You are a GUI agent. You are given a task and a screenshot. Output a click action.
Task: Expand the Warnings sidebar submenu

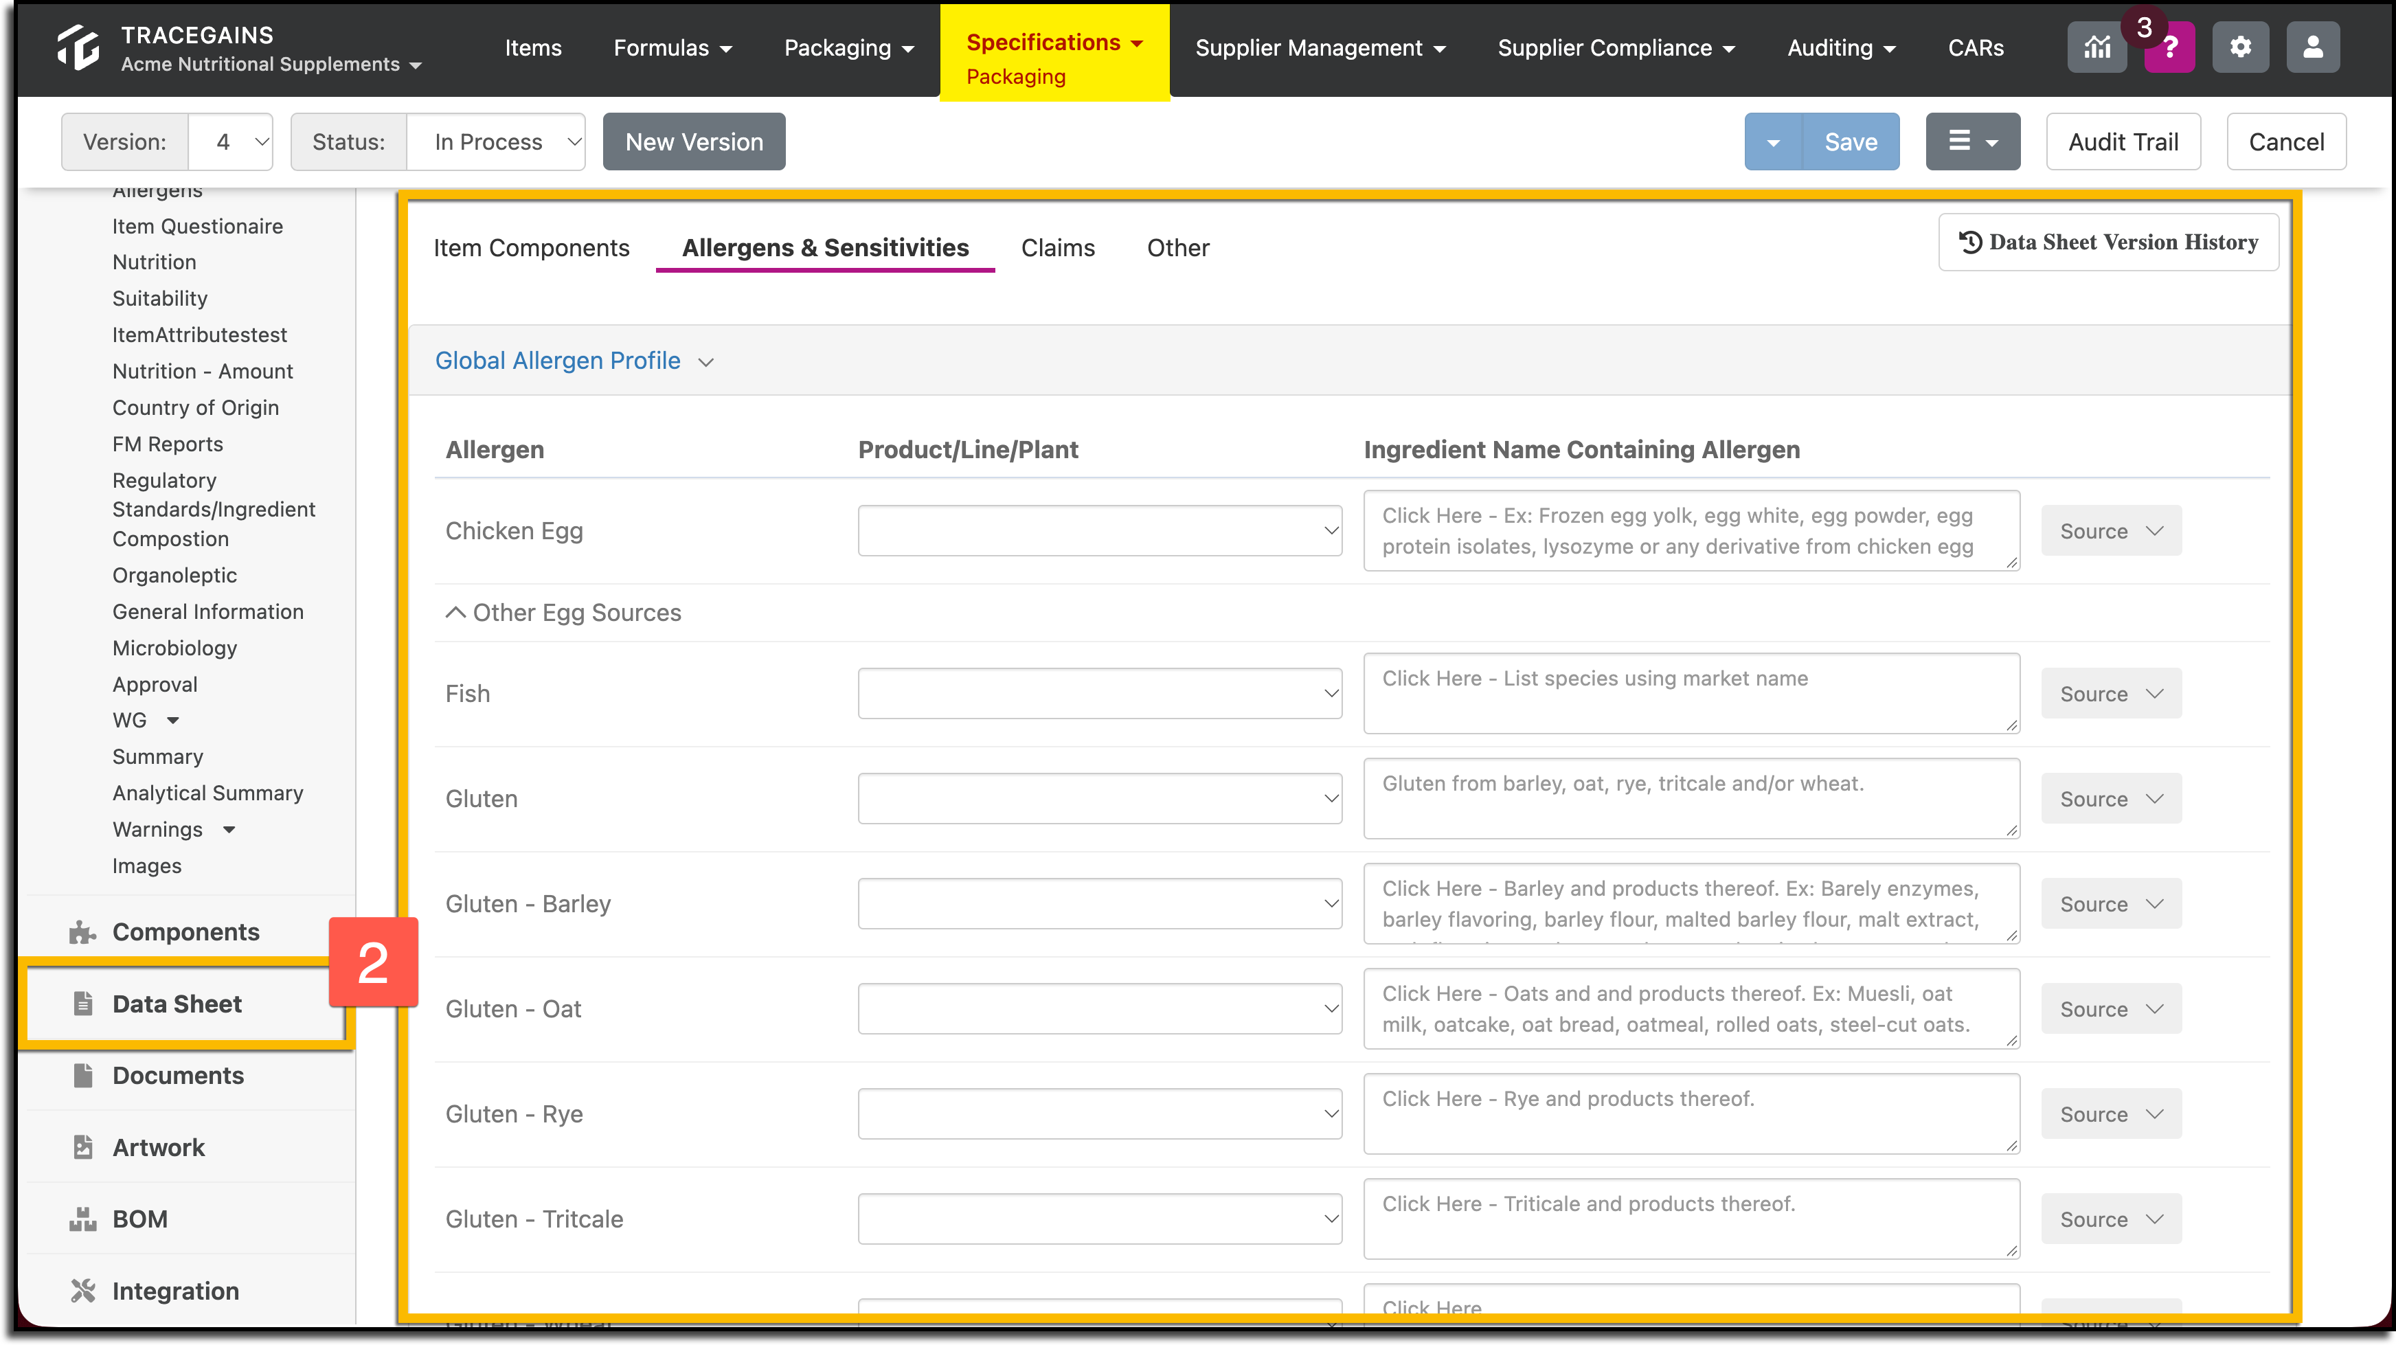(x=229, y=830)
